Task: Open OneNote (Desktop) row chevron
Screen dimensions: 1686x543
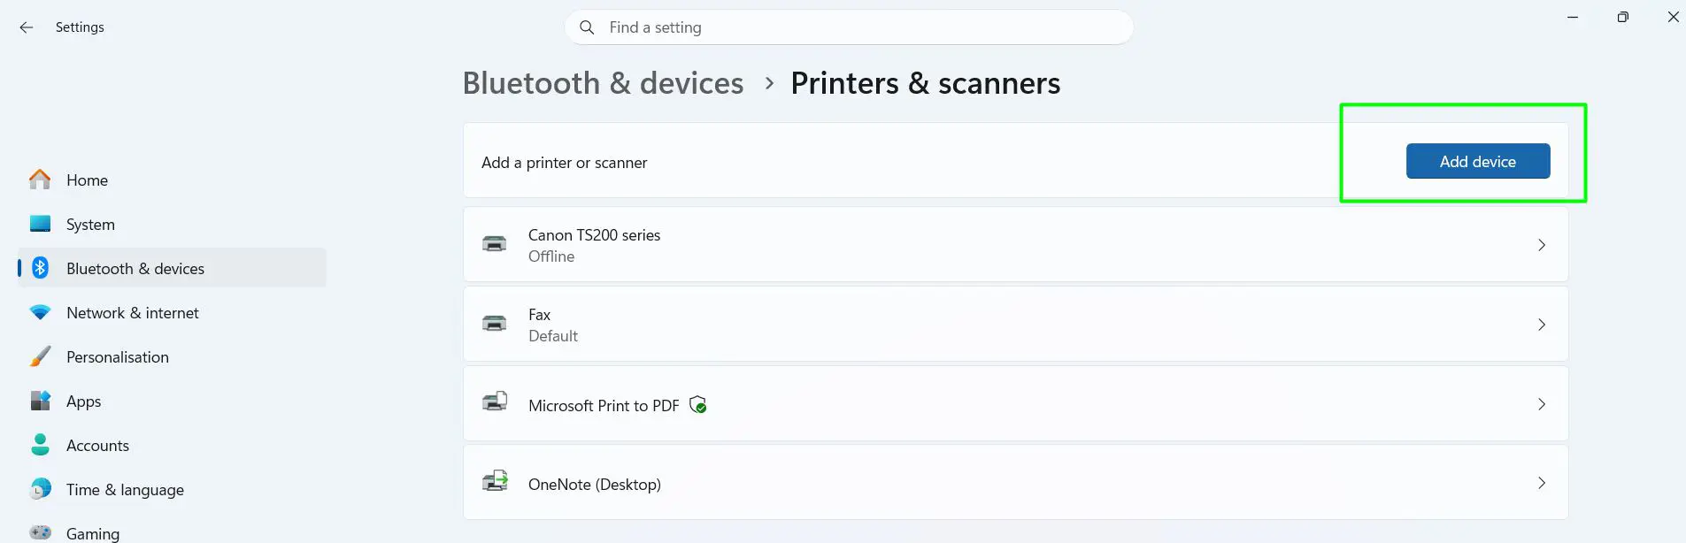Action: pos(1542,483)
